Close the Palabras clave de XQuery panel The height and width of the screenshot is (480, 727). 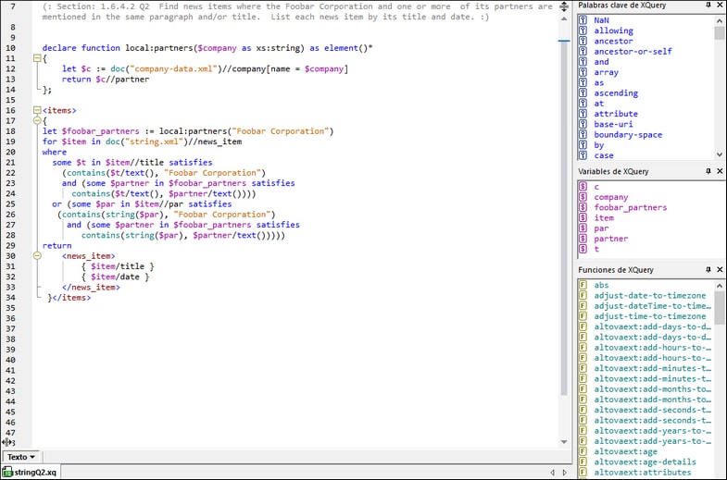(x=720, y=6)
